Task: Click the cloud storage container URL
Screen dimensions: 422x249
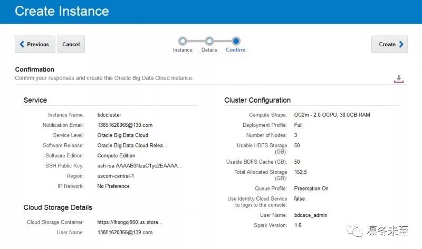Action: (x=130, y=222)
